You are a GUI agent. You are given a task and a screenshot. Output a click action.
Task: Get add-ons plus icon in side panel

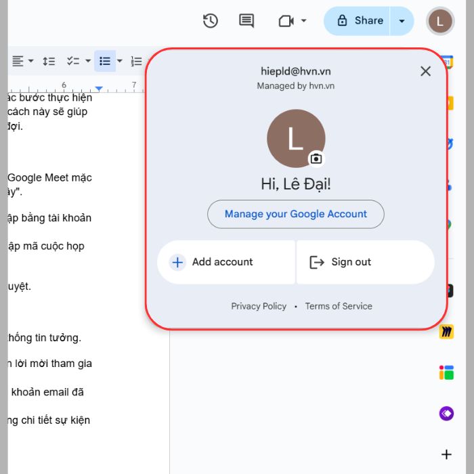tap(446, 454)
